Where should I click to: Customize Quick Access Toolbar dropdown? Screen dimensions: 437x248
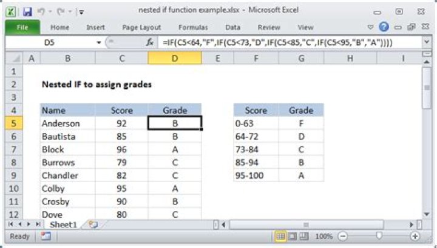pos(82,12)
